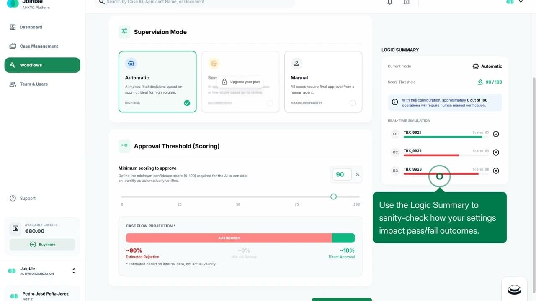536x301 pixels.
Task: Click the help question-mark icon
Action: coord(406,2)
